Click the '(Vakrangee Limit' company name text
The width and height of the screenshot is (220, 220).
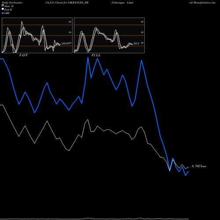(x=122, y=3)
